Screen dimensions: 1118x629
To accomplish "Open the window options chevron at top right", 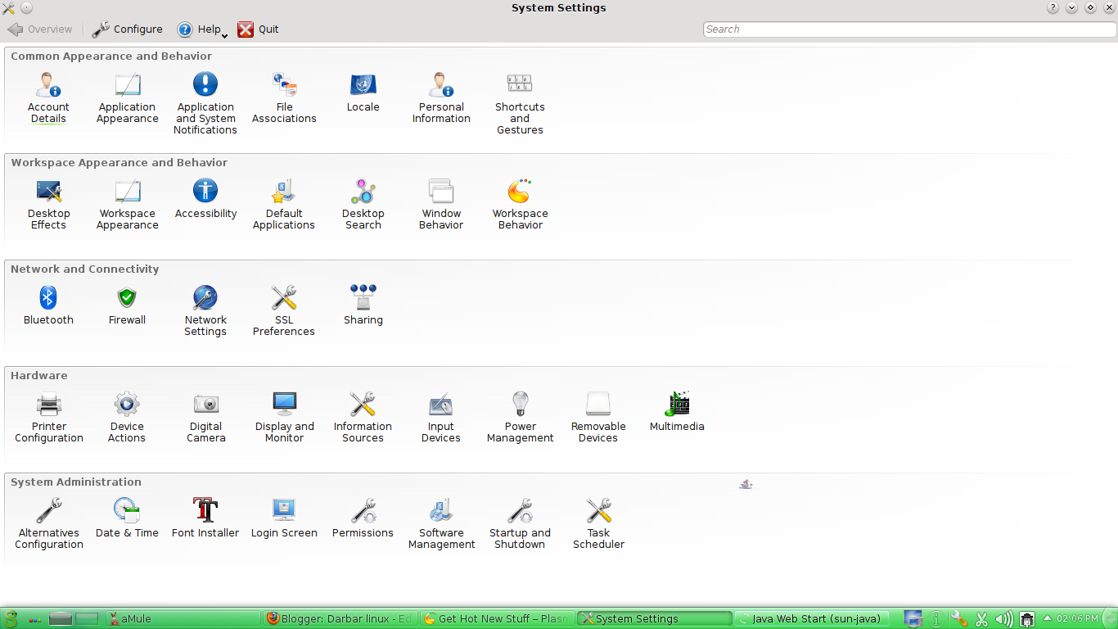I will pyautogui.click(x=1071, y=7).
